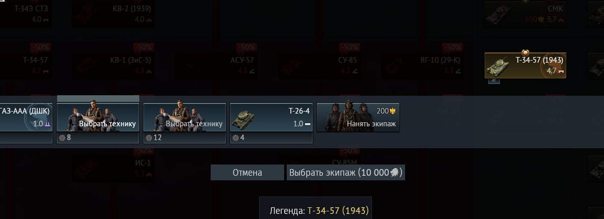Screen dimensions: 604x219
Task: Click the crew level gear icon showing 4
Action: tap(236, 138)
